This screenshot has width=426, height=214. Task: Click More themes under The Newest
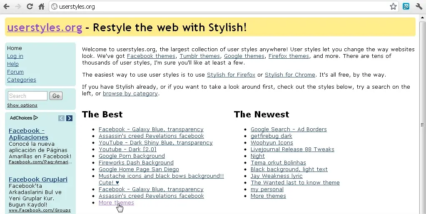(269, 196)
